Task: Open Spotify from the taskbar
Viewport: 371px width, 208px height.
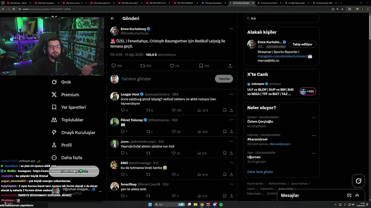Action: coord(221,205)
